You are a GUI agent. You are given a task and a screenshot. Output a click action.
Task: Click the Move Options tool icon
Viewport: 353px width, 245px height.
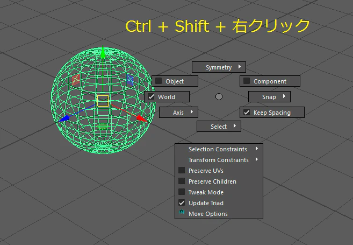182,212
